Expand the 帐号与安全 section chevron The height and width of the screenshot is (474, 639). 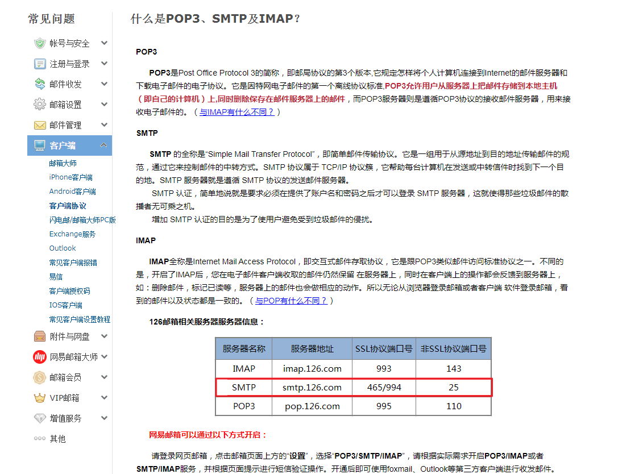coord(105,43)
